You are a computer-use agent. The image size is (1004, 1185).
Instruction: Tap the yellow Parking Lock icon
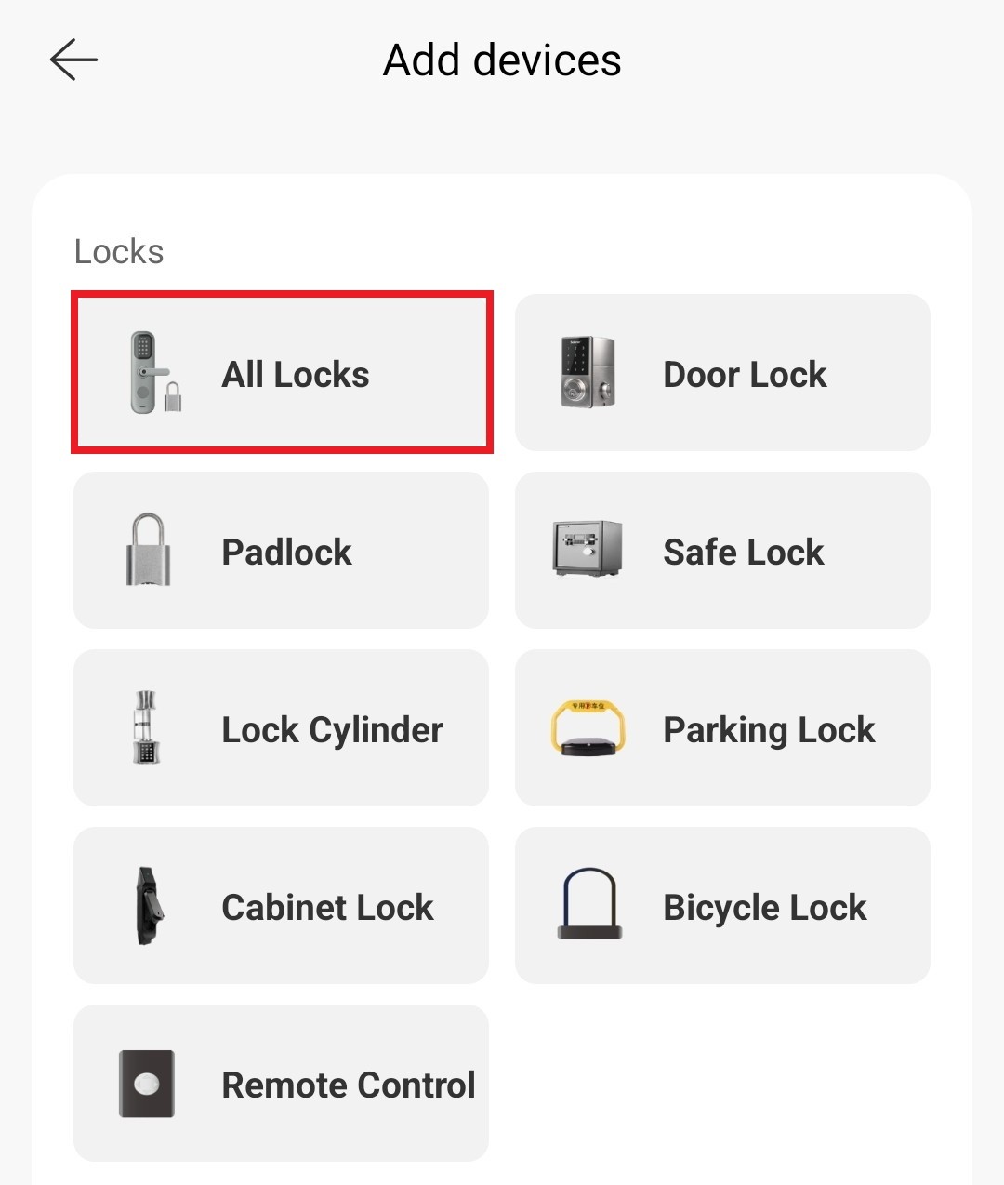pyautogui.click(x=588, y=728)
